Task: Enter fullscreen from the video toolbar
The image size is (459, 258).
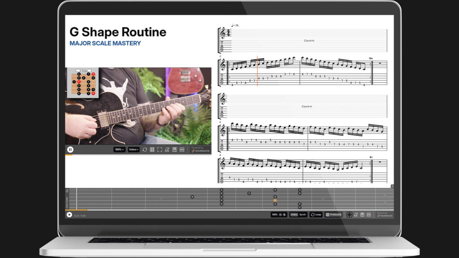Action: tap(160, 150)
